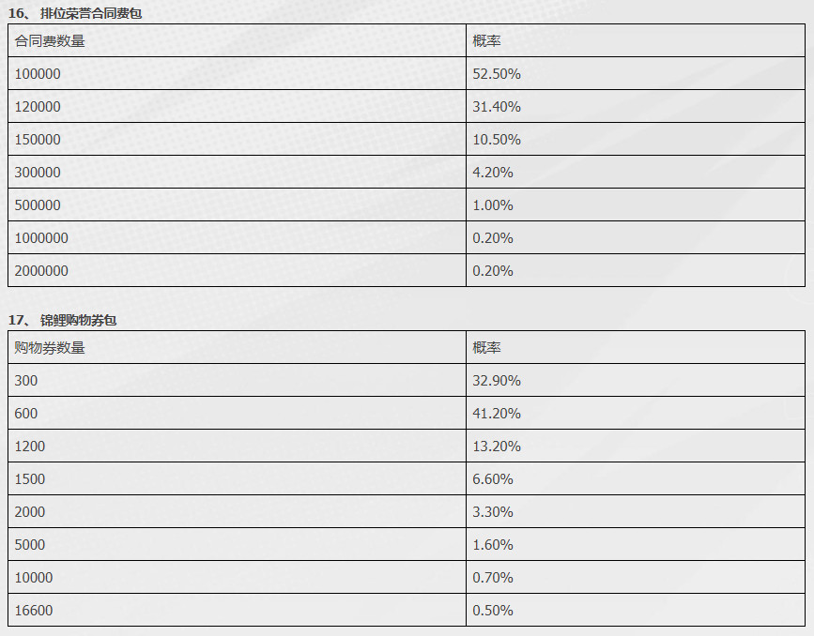
Task: Select the 5000 coupon quantity cell
Action: point(237,544)
